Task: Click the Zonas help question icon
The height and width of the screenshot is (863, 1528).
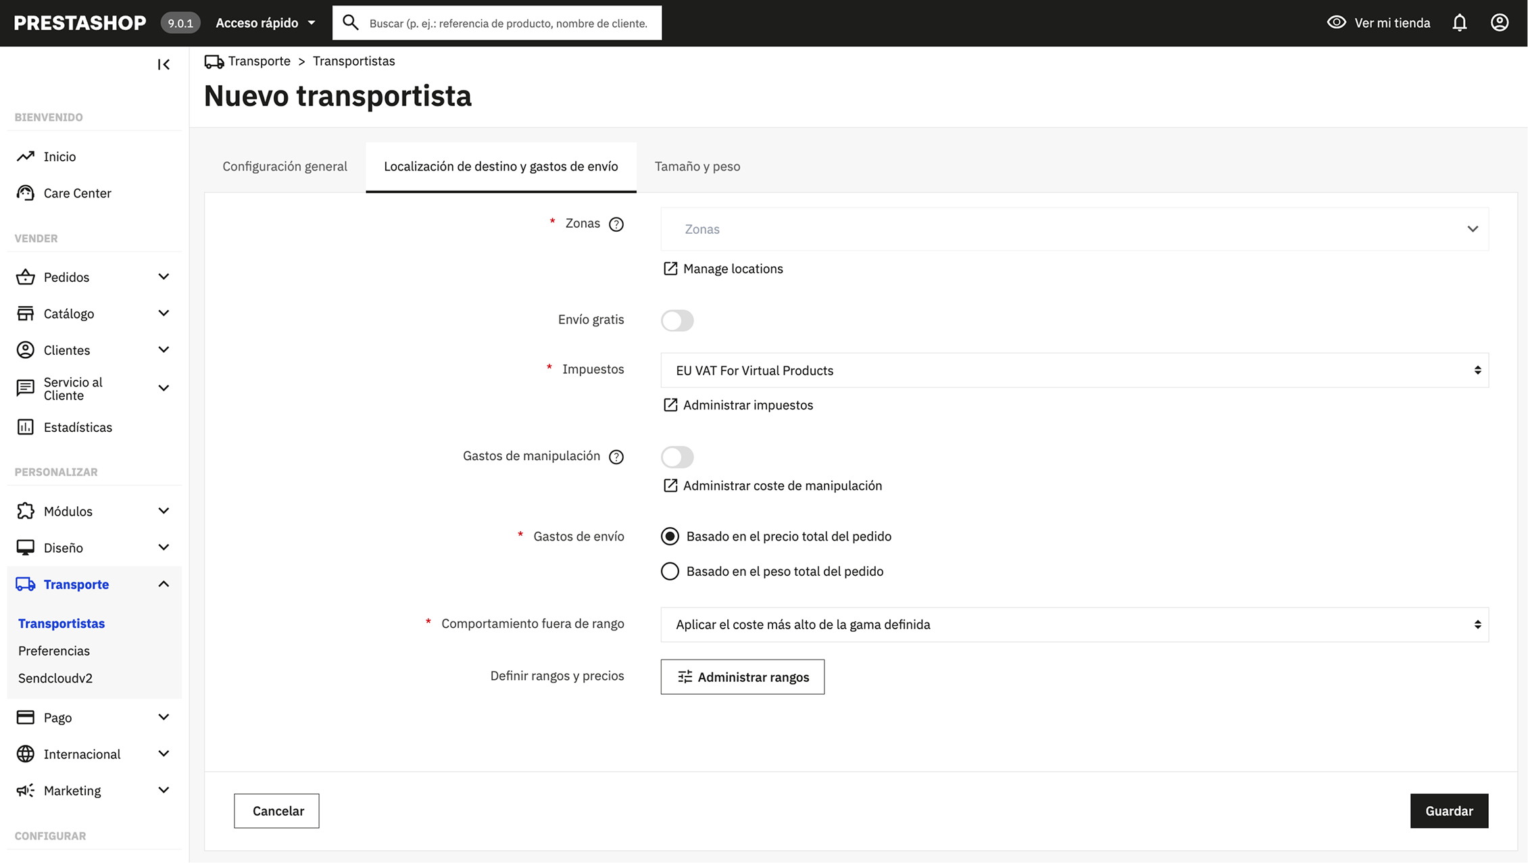Action: point(616,224)
